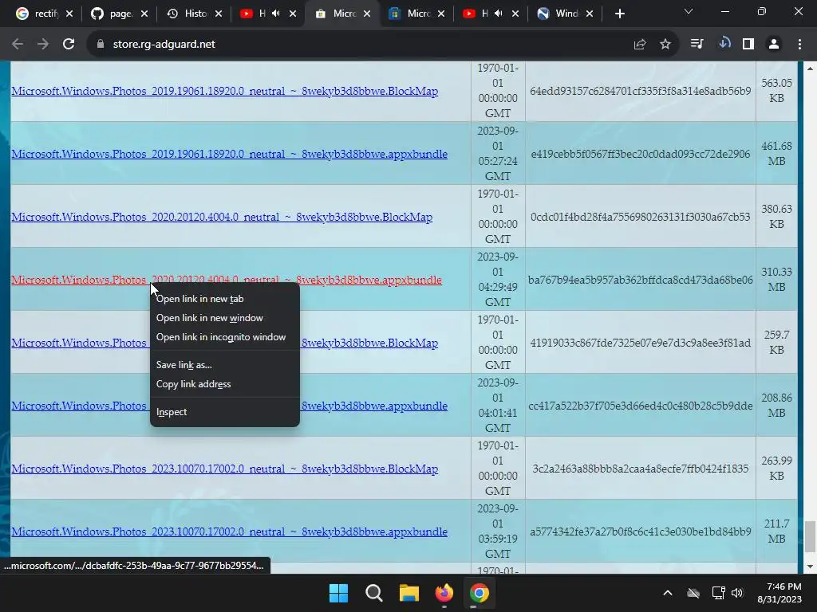Open Firefox from the taskbar
817x612 pixels.
(x=444, y=593)
